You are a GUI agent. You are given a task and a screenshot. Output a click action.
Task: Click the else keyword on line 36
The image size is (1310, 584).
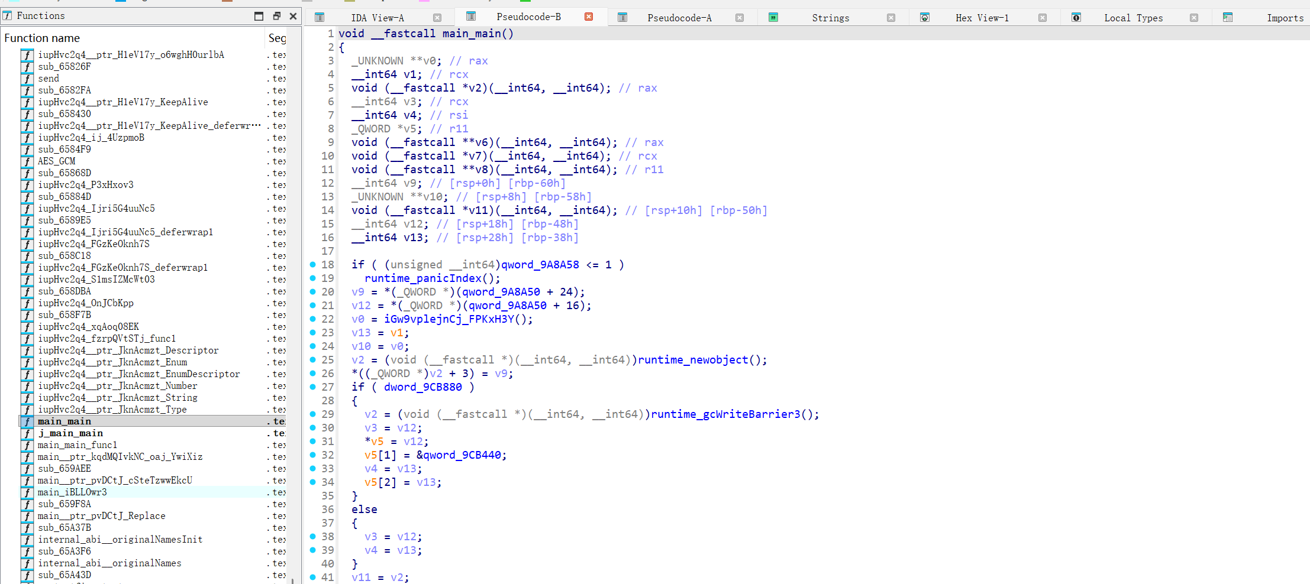click(x=364, y=510)
